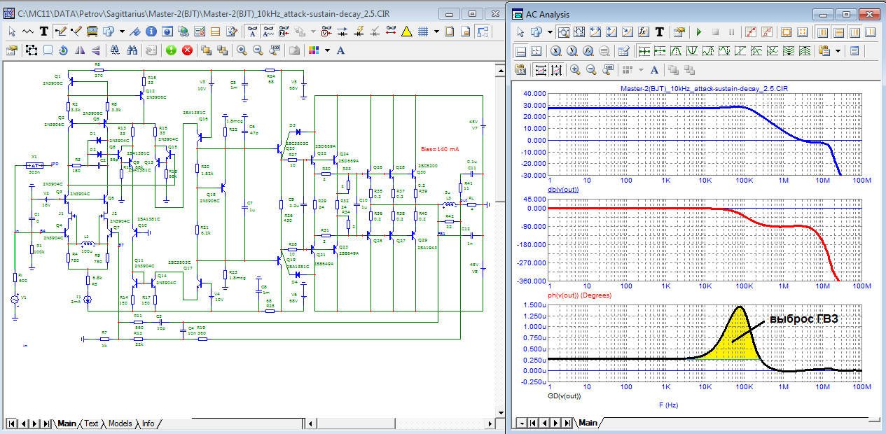Viewport: 886px width, 434px height.
Task: Click the yellow triangle warning icon
Action: click(406, 31)
